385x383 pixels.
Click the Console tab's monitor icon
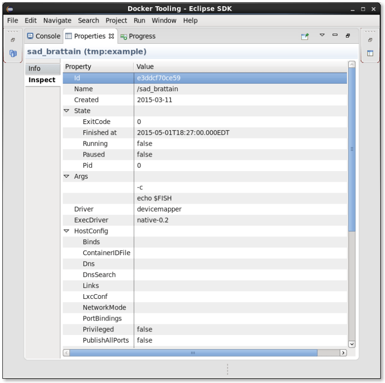click(29, 36)
